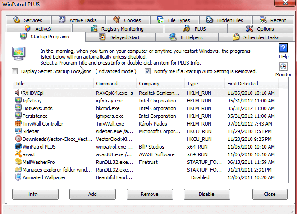Click the Sidebar row icon
297x214 pixels.
(x=18, y=131)
